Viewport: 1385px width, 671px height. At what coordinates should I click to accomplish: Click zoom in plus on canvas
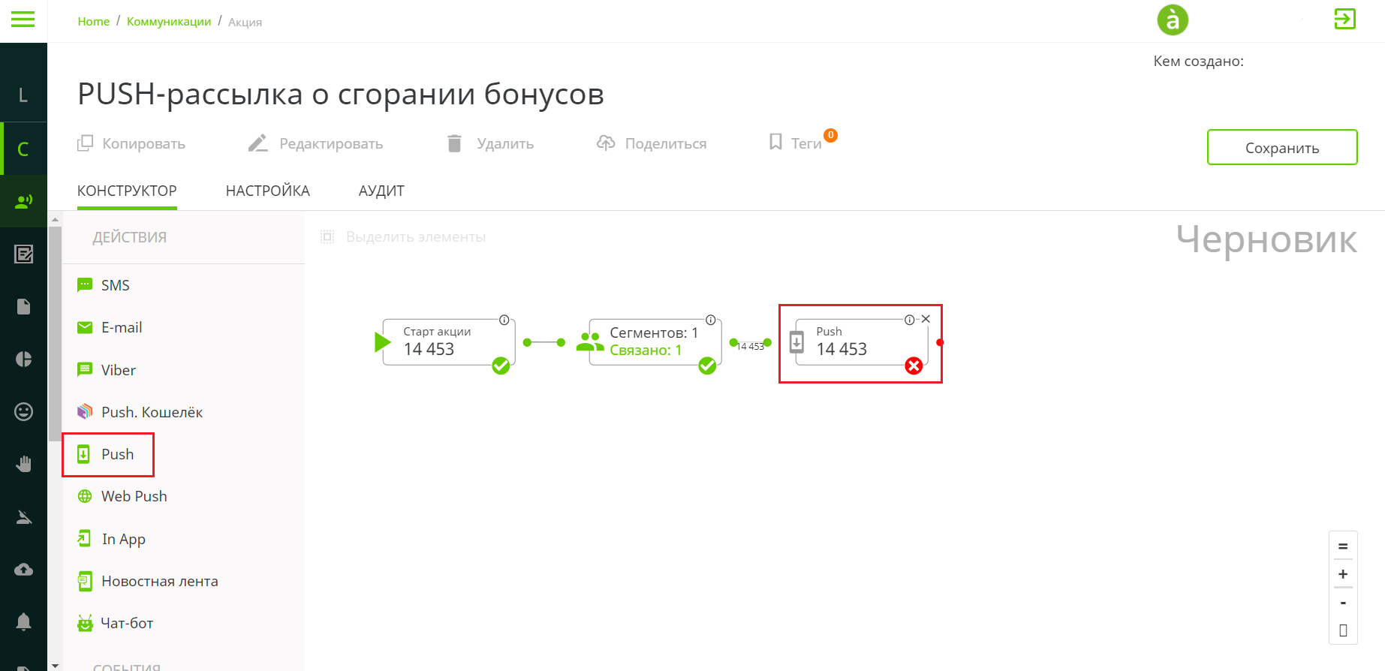pyautogui.click(x=1343, y=574)
